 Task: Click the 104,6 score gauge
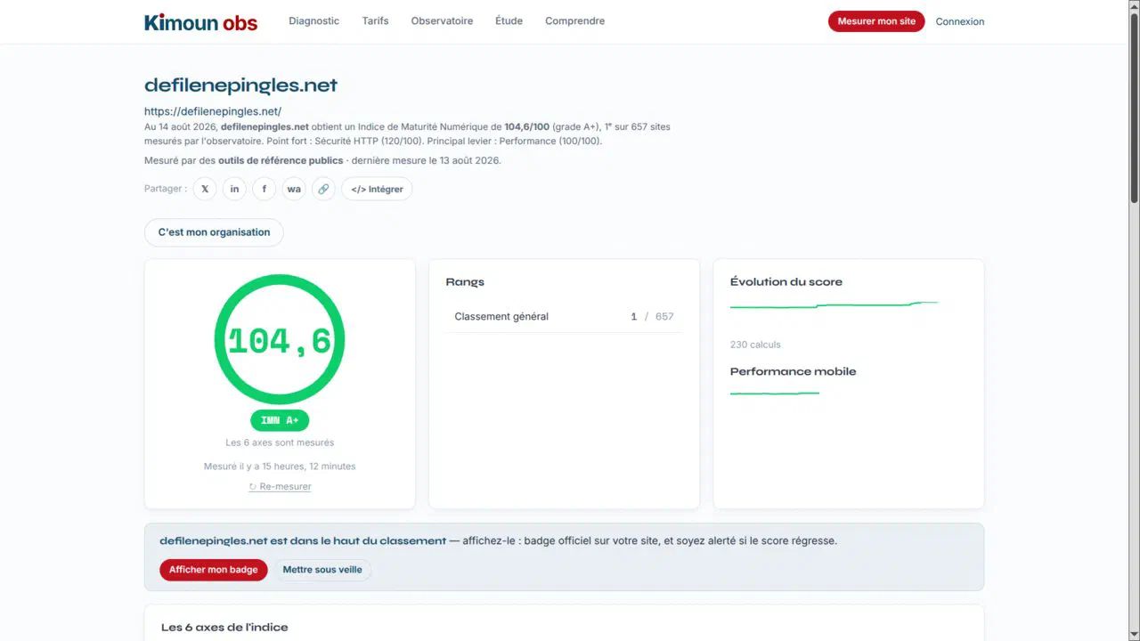click(280, 340)
